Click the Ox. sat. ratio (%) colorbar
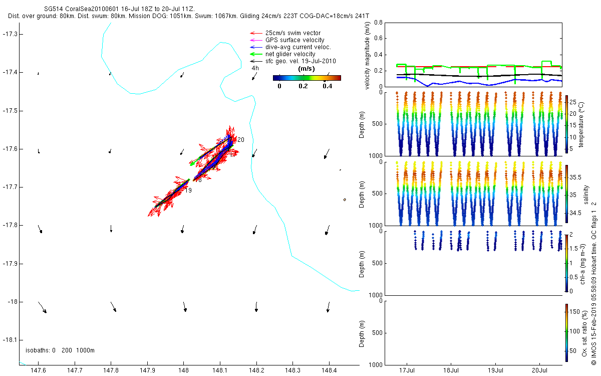This screenshot has height=376, width=601. point(566,332)
